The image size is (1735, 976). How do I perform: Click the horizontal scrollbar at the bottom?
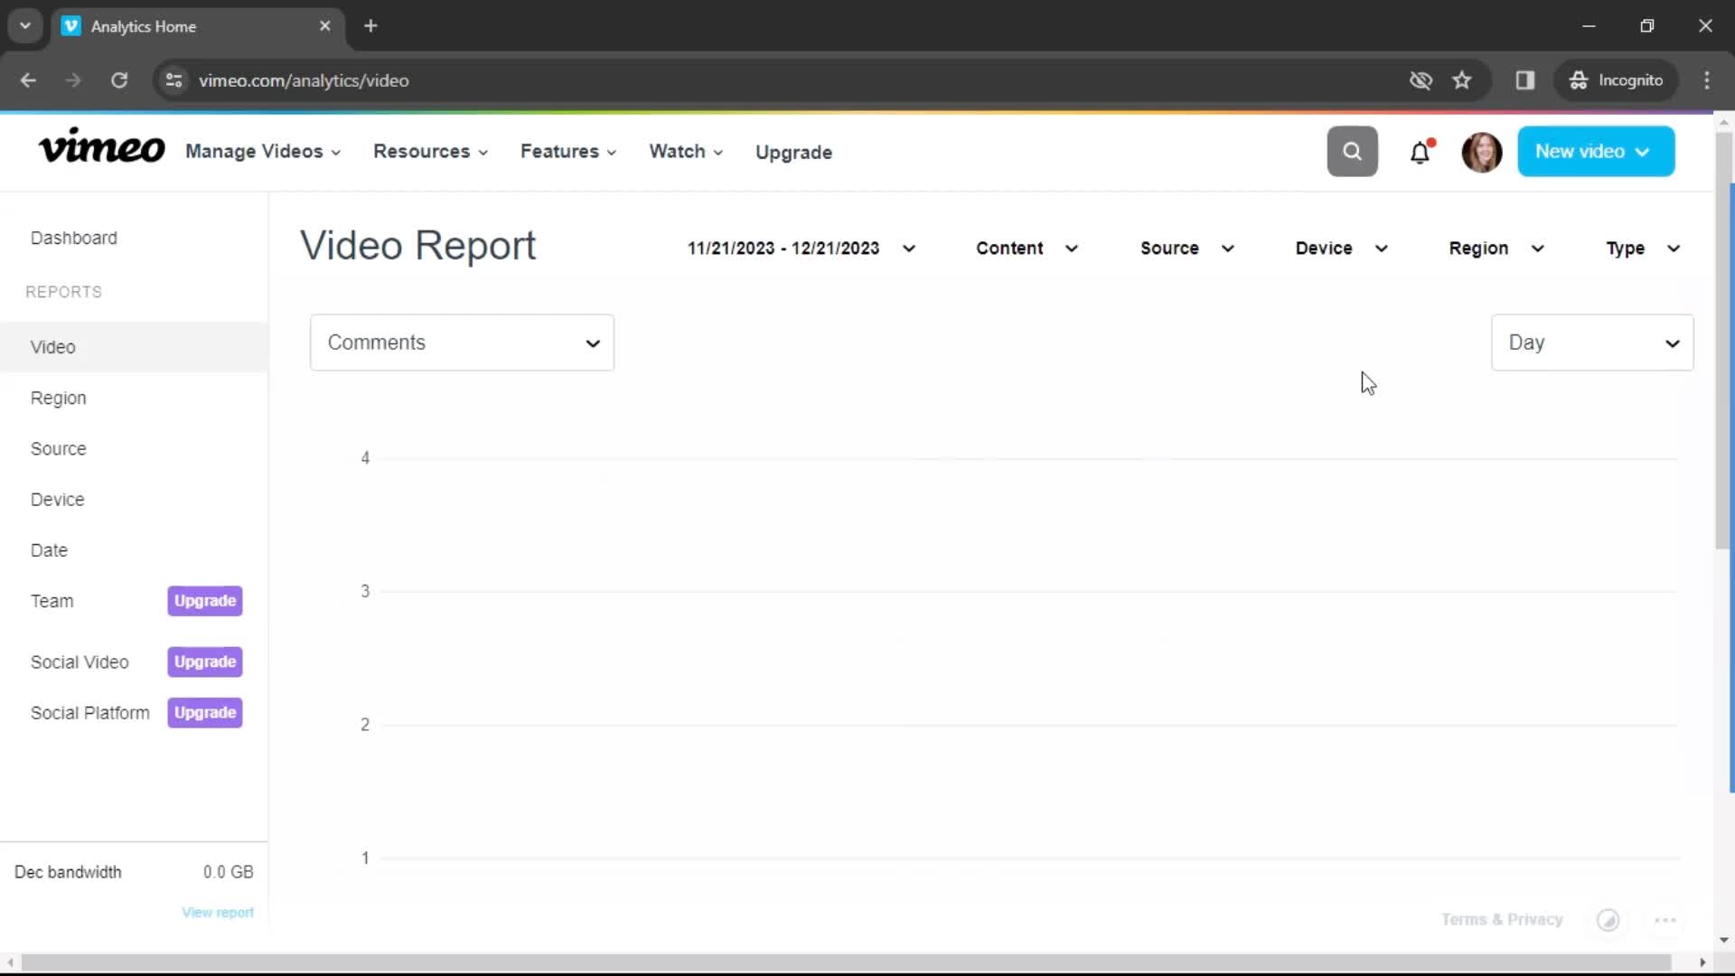tap(846, 962)
